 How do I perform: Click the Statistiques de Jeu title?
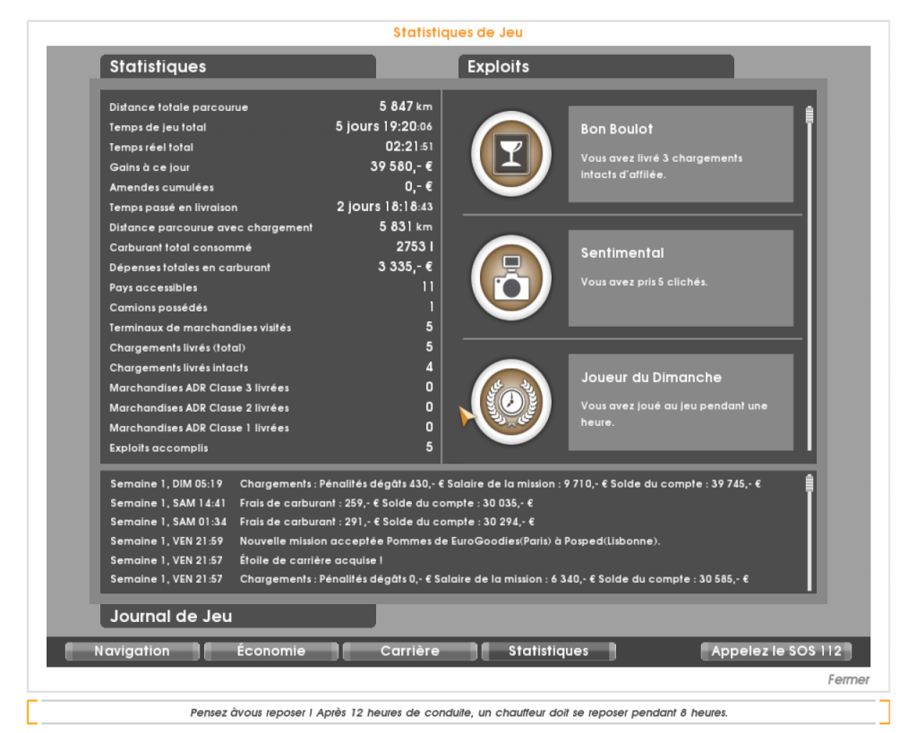[x=458, y=33]
